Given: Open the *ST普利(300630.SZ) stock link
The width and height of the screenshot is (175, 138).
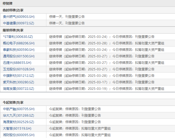Looking at the screenshot, I should tap(18, 37).
